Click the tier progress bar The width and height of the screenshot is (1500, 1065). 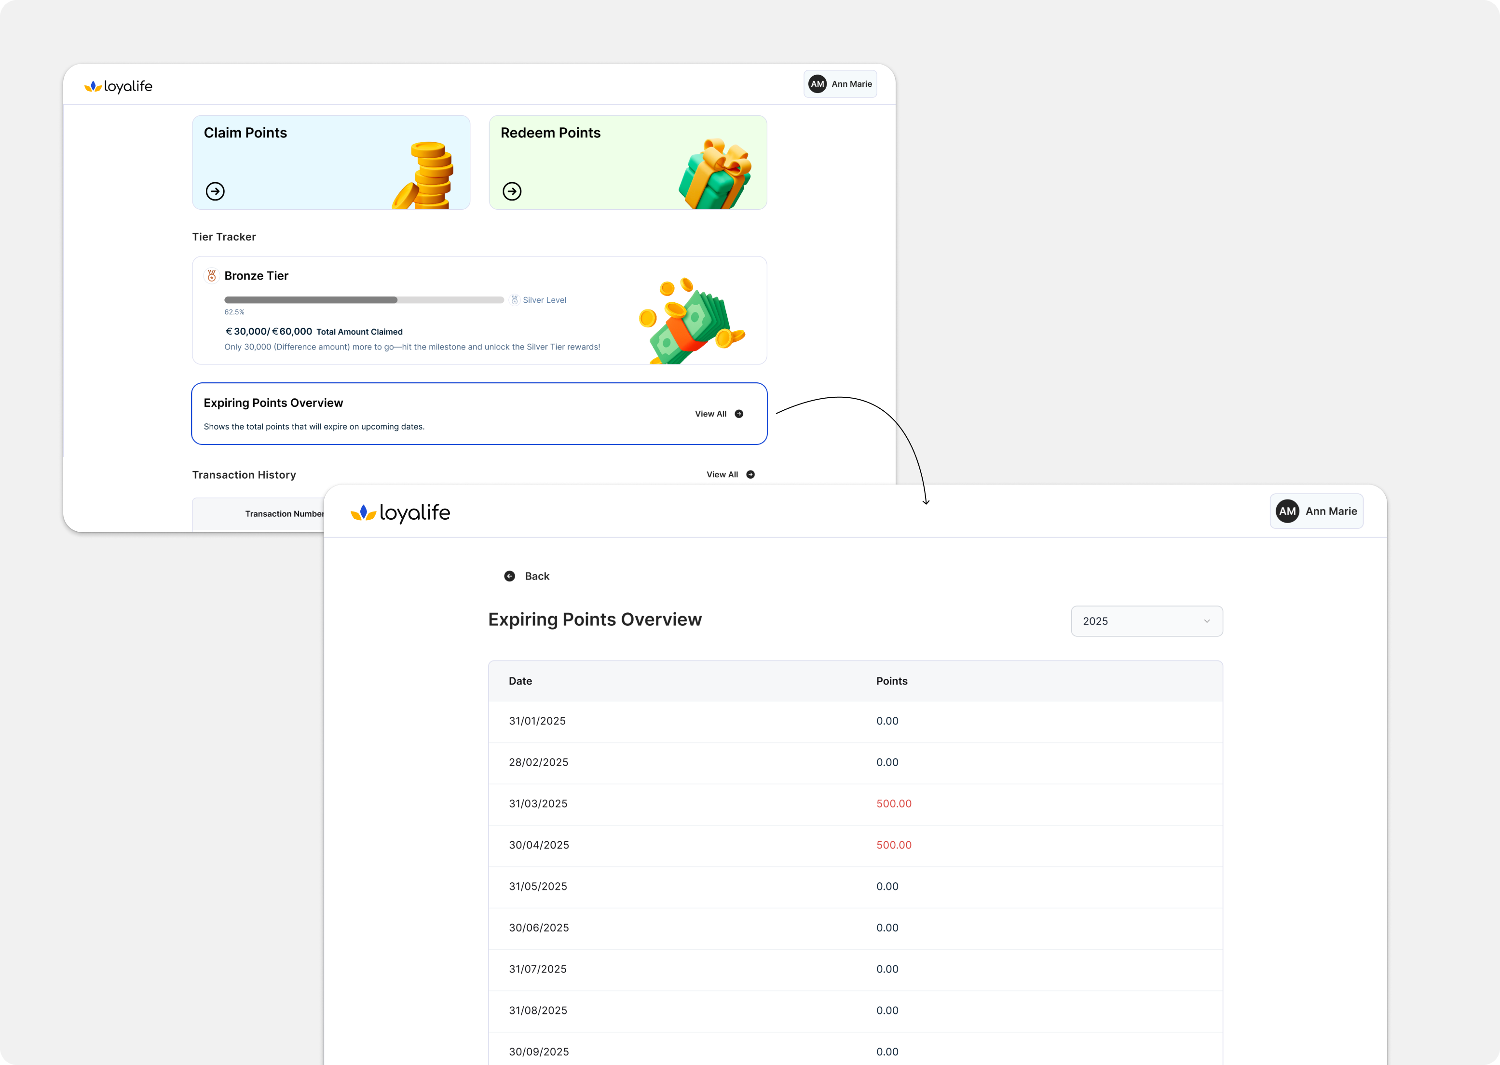[364, 300]
